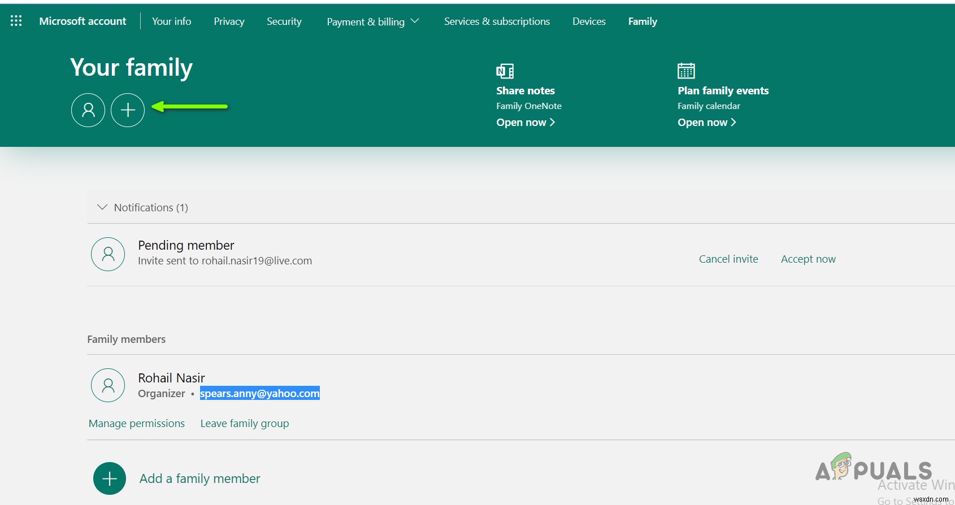Click the calendar icon above Plan family events
955x505 pixels.
pyautogui.click(x=686, y=71)
